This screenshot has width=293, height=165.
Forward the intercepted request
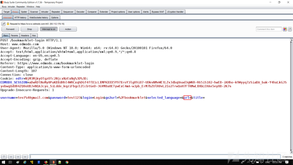(x=10, y=29)
